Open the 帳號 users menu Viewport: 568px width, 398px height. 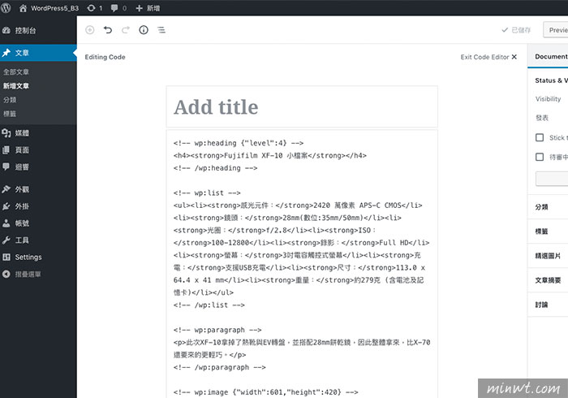click(x=38, y=223)
